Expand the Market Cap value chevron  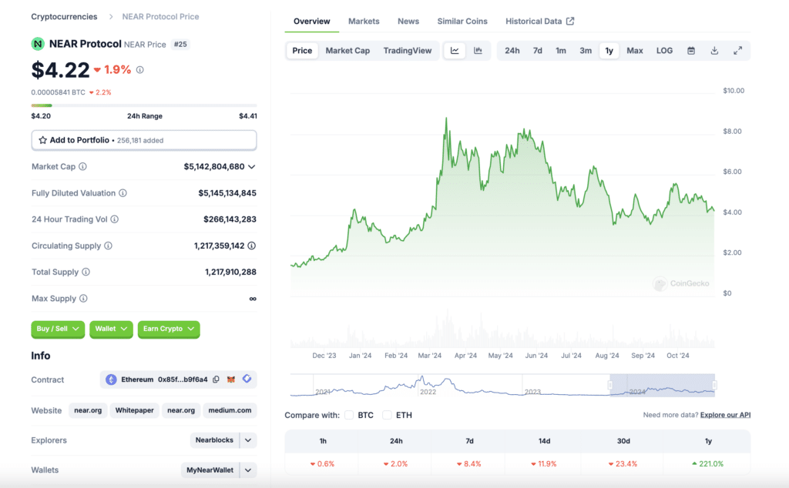(x=252, y=166)
